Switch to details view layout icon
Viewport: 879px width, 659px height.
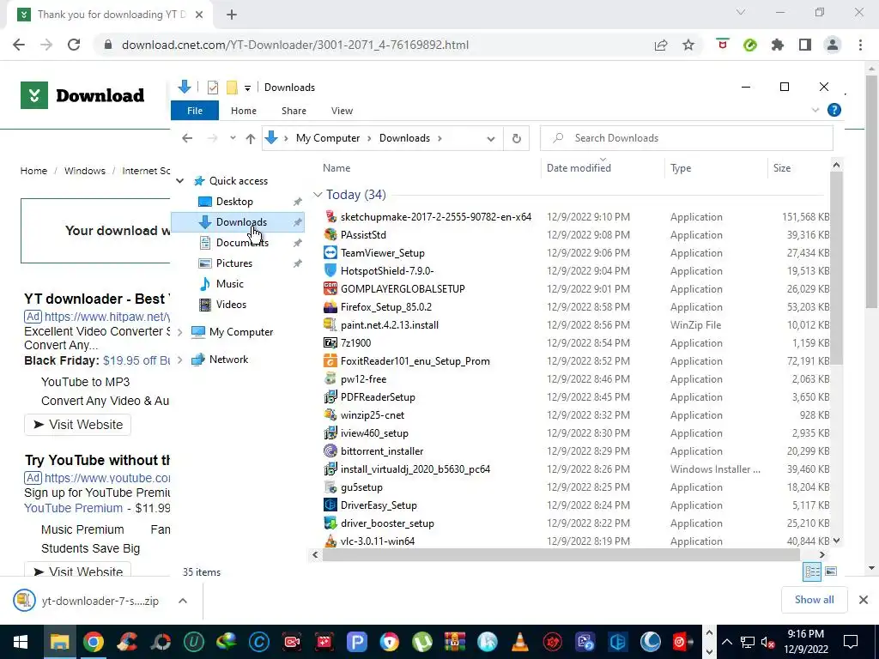pyautogui.click(x=812, y=571)
